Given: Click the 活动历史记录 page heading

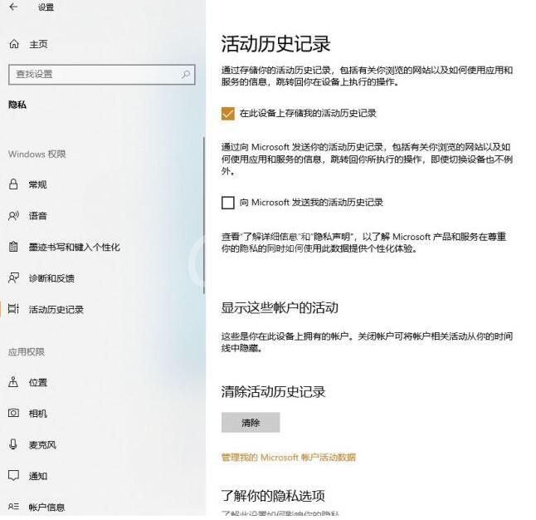Looking at the screenshot, I should (x=275, y=44).
